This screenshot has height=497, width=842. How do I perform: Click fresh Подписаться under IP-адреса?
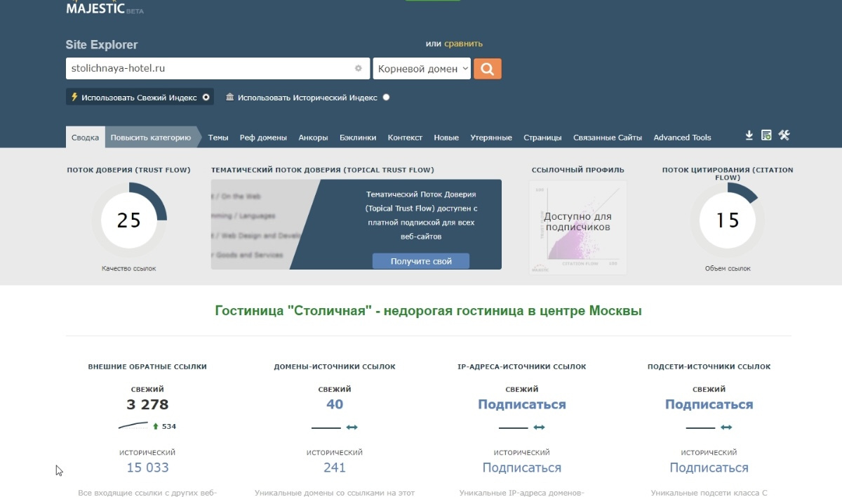click(x=521, y=404)
